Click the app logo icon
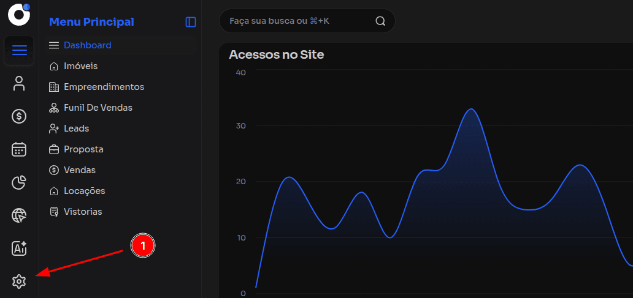 click(19, 13)
